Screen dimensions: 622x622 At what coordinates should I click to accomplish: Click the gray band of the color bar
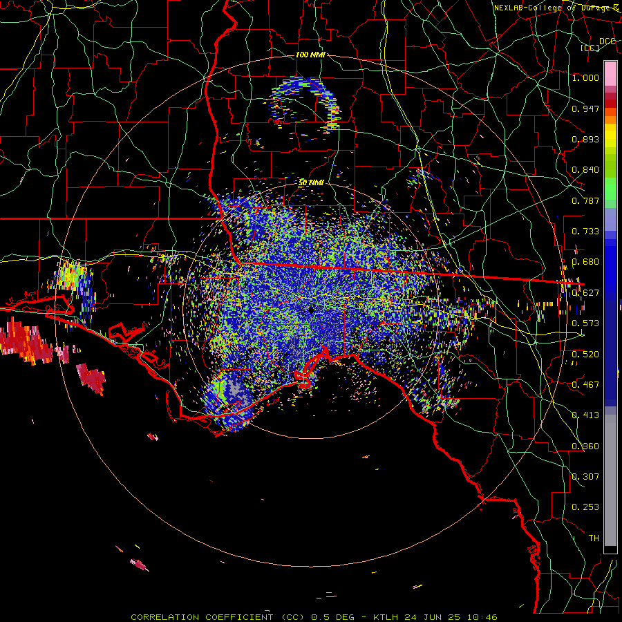(610, 480)
